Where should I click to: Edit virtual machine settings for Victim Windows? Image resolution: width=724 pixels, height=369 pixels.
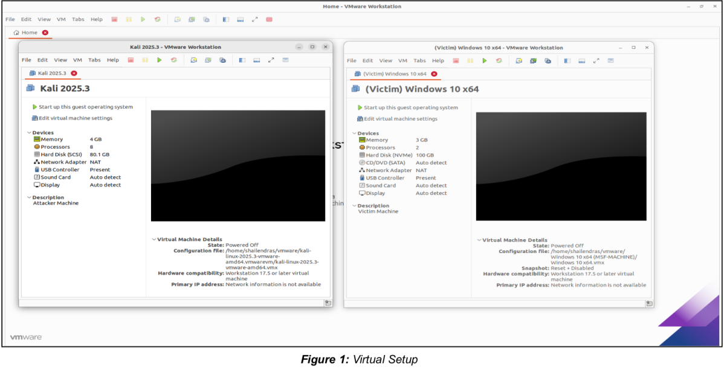[x=397, y=119]
